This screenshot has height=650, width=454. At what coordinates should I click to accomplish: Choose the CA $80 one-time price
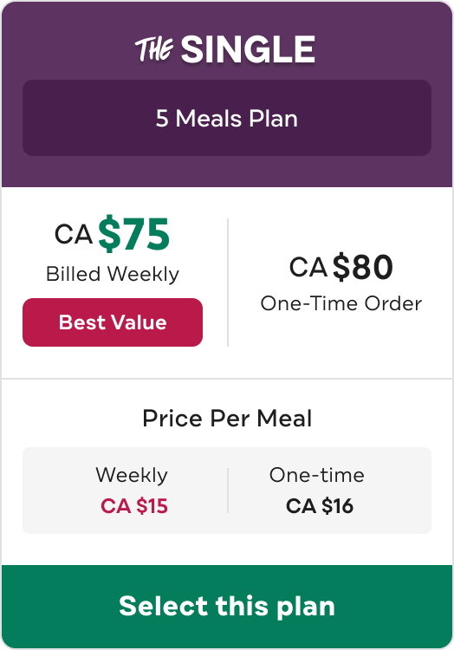click(340, 267)
